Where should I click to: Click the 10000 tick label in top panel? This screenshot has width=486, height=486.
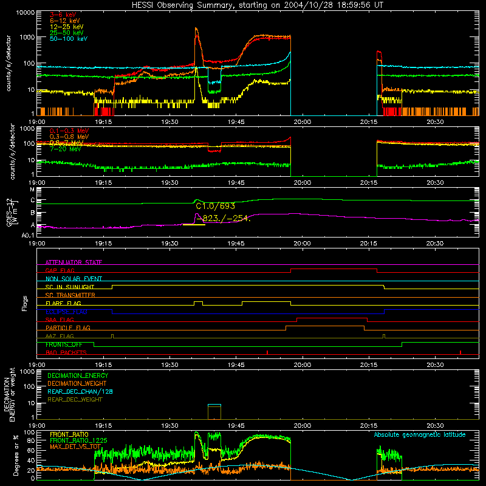tap(26, 12)
